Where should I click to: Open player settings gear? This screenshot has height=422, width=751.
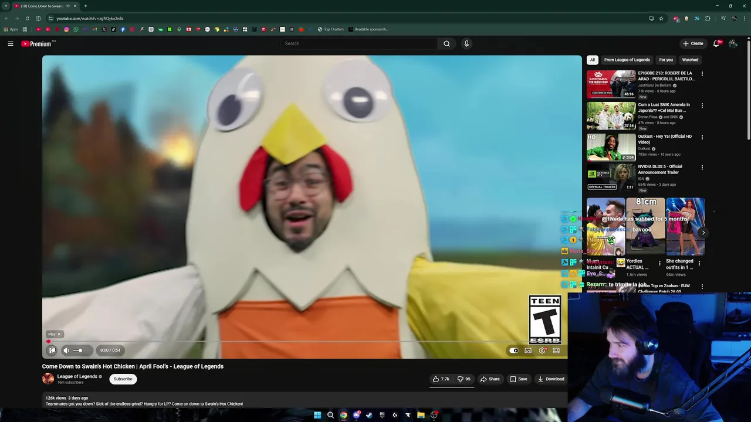[x=542, y=350]
